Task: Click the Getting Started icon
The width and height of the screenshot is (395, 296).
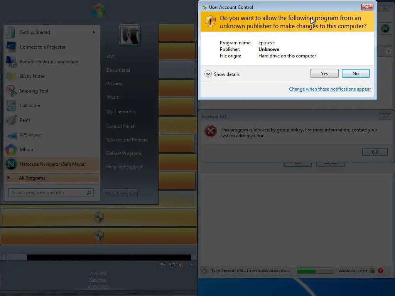Action: [11, 32]
